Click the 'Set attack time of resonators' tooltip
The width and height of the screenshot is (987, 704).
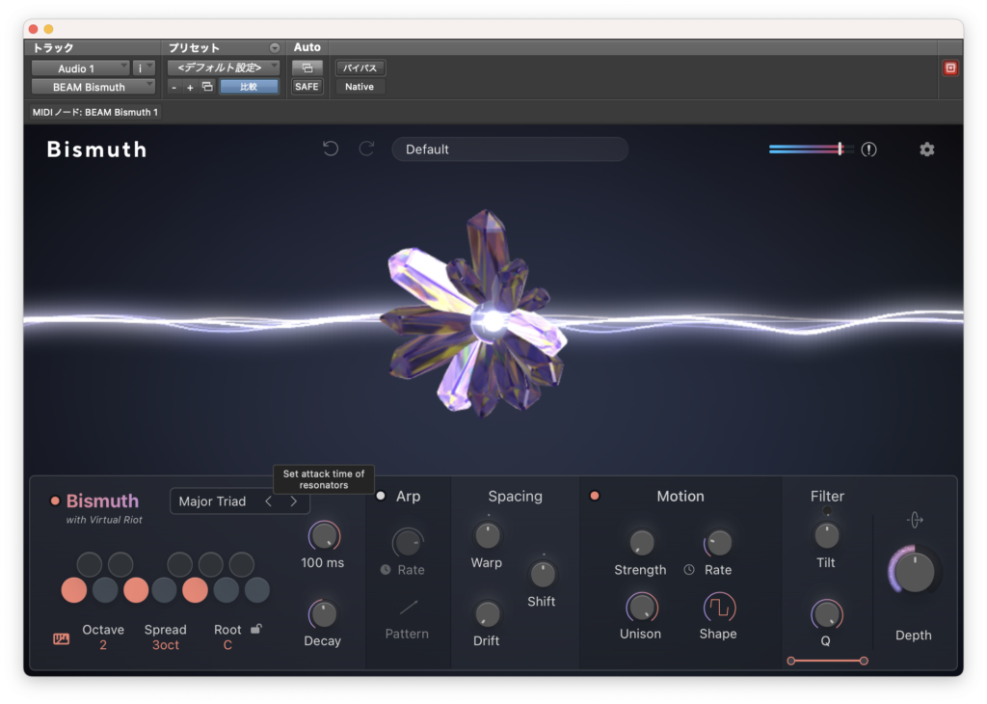coord(324,479)
